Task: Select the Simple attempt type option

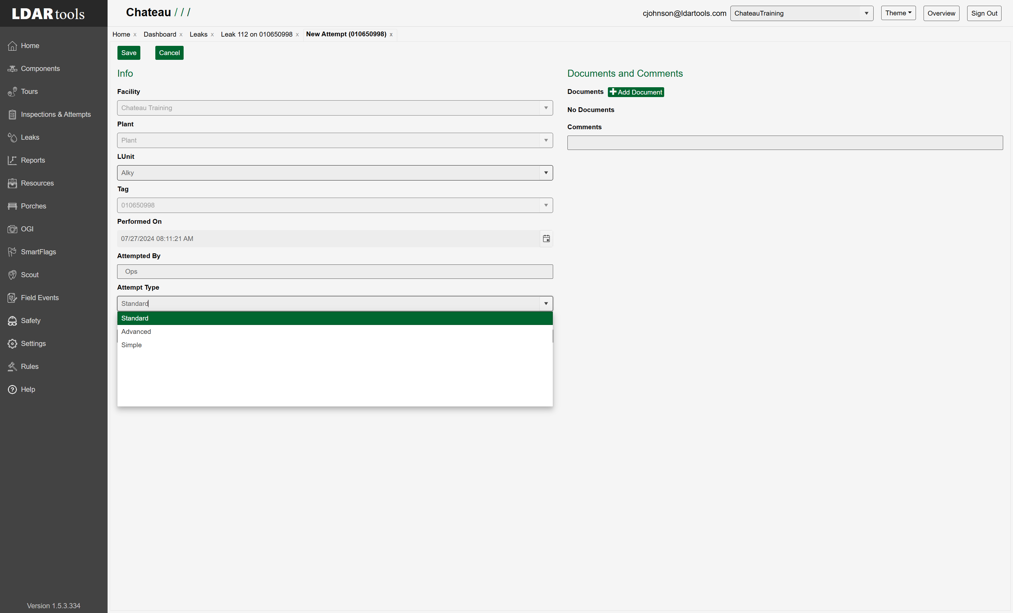Action: click(x=335, y=345)
